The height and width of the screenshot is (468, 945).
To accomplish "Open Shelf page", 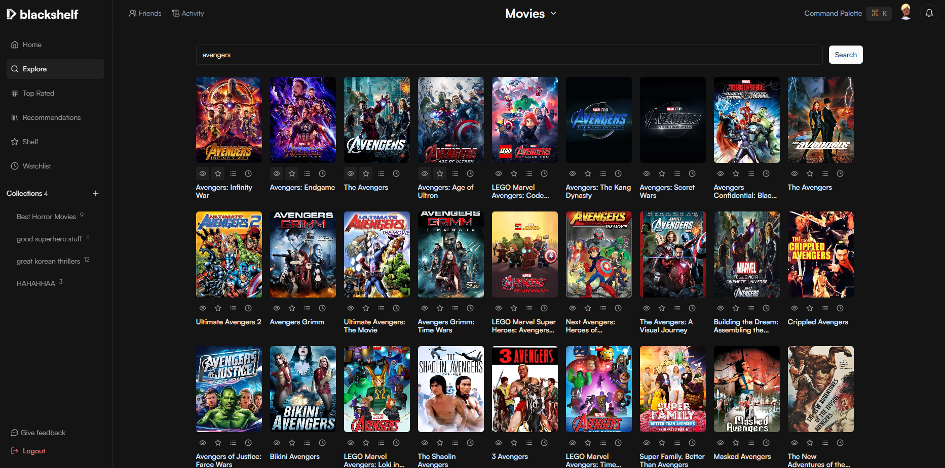I will 55,142.
